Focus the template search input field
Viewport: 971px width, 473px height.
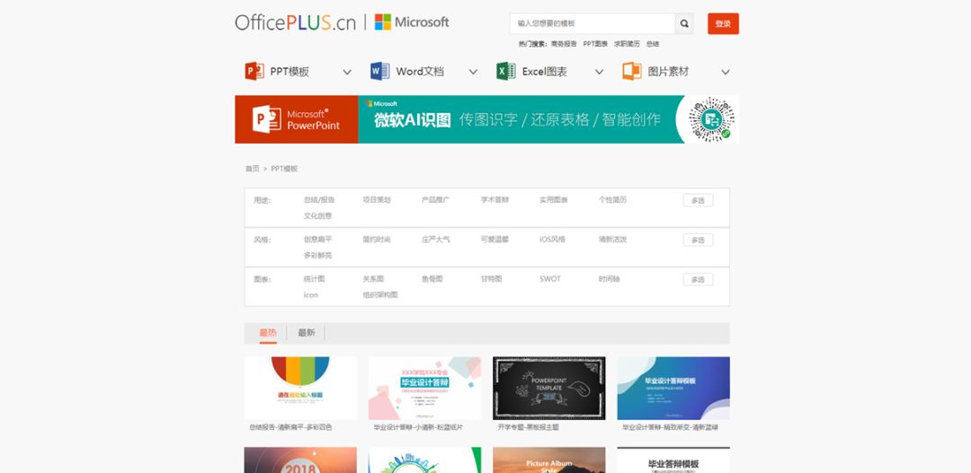coord(592,23)
